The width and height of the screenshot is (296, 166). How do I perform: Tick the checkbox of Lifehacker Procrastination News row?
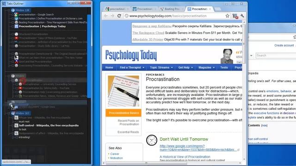coord(17,96)
